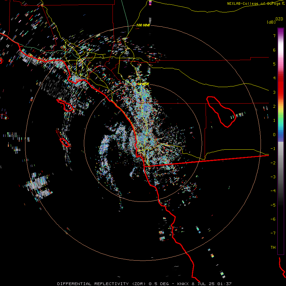This screenshot has width=286, height=286.
Task: Click the 4 value on color scale
Action: pyautogui.click(x=274, y=78)
